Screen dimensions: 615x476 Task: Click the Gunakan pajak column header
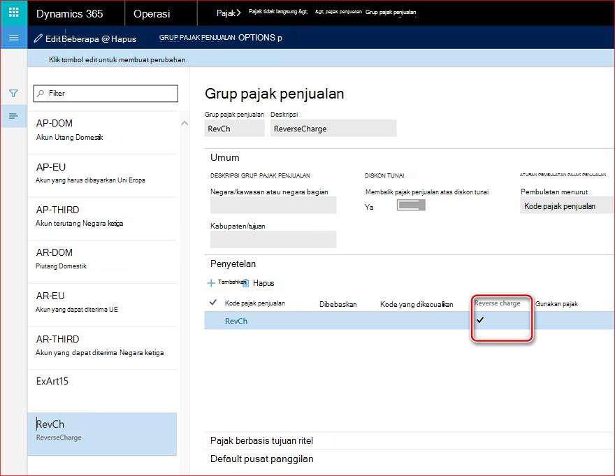556,304
